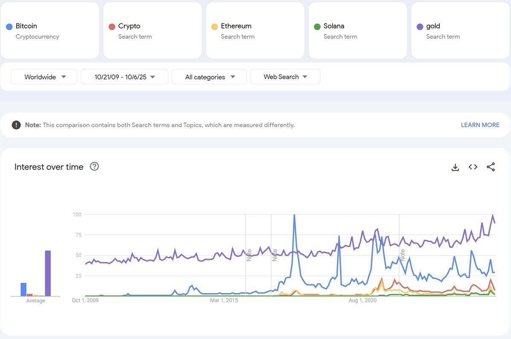
Task: Select the Bitcoin cryptocurrency term card
Action: tap(50, 31)
